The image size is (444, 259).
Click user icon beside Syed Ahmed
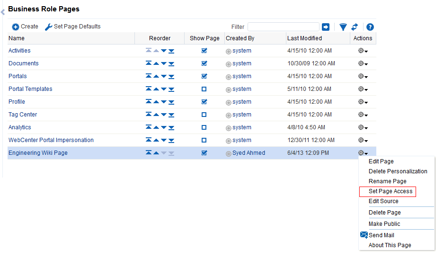click(x=229, y=153)
